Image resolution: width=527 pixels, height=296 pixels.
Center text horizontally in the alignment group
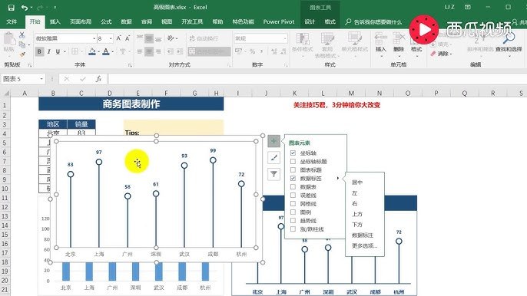coord(149,51)
